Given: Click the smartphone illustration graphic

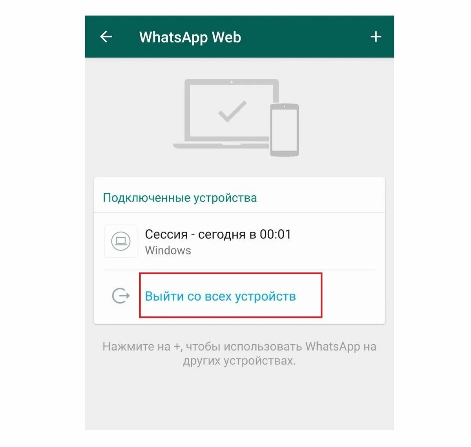Looking at the screenshot, I should tap(285, 130).
